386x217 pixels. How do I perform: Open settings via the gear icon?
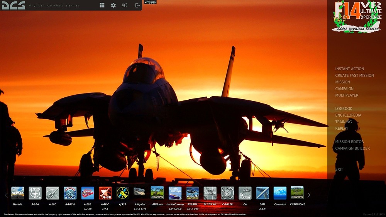click(113, 5)
